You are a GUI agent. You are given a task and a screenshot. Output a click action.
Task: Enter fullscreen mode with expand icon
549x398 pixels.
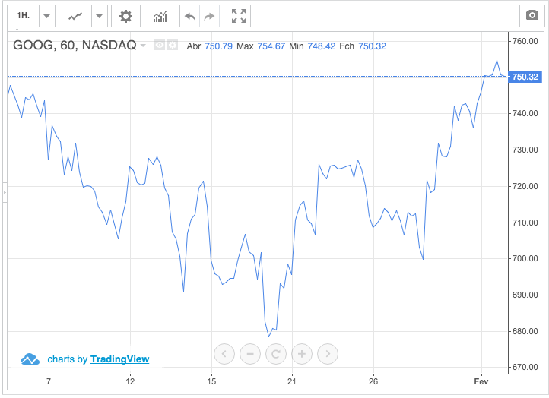coord(239,16)
